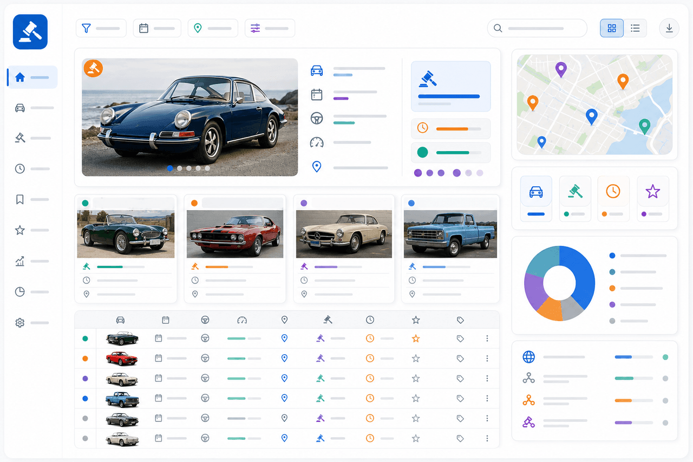Open the pie chart reports sidebar icon
Screen dimensions: 693x462
[x=20, y=292]
